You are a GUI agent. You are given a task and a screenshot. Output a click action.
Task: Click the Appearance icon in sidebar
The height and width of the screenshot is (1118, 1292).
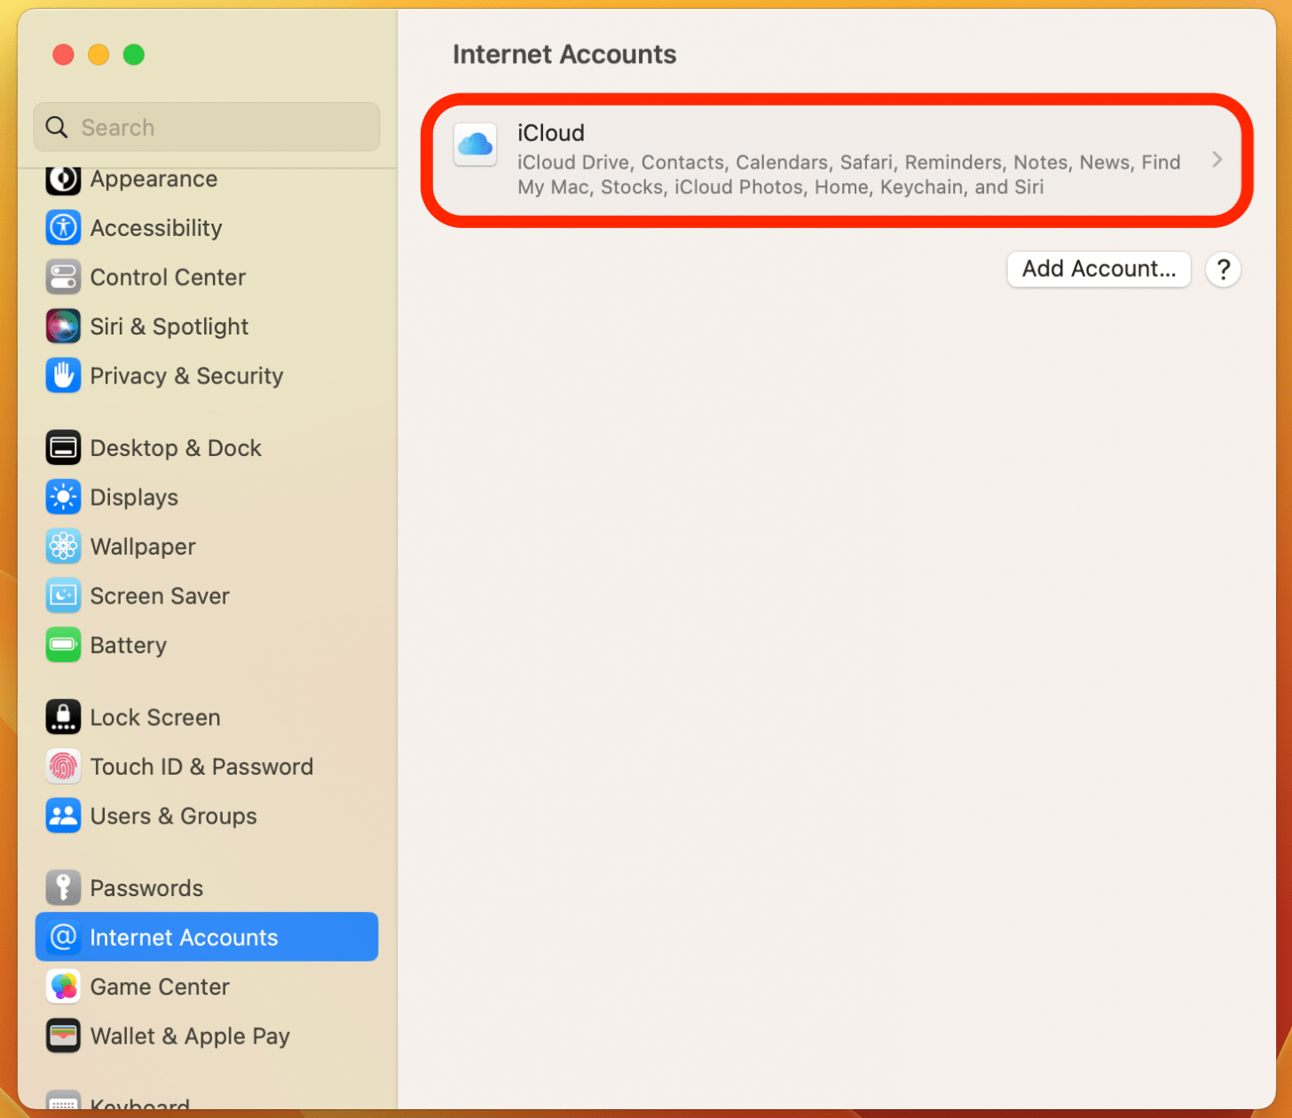[x=63, y=179]
